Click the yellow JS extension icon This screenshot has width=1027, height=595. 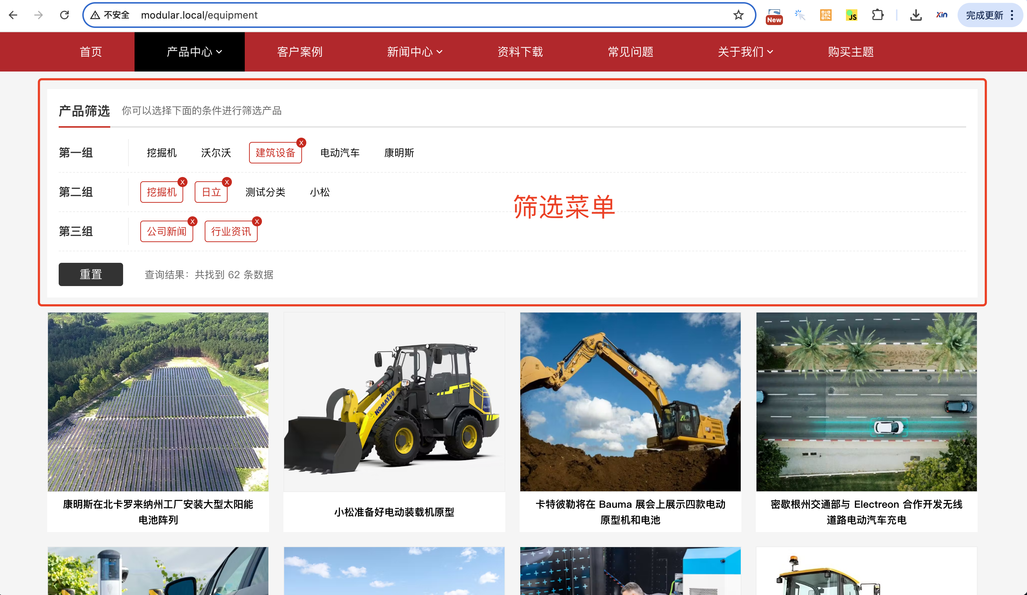click(x=851, y=15)
